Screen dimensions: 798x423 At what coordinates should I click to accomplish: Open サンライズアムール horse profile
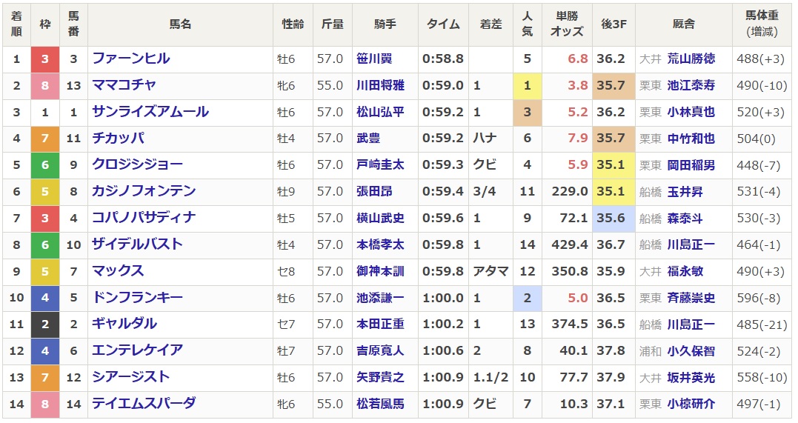150,112
